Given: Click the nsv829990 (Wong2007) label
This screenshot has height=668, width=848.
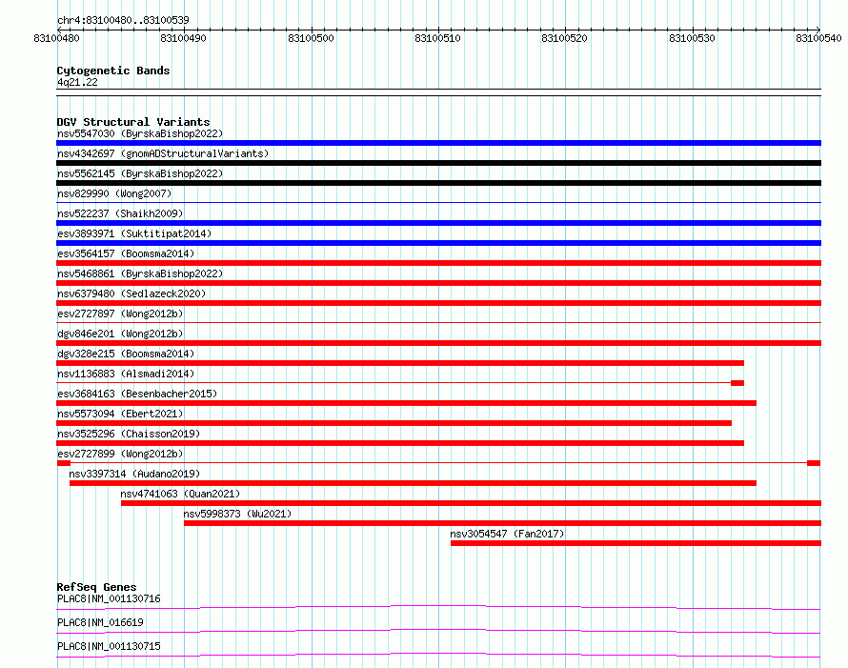Looking at the screenshot, I should coord(114,193).
